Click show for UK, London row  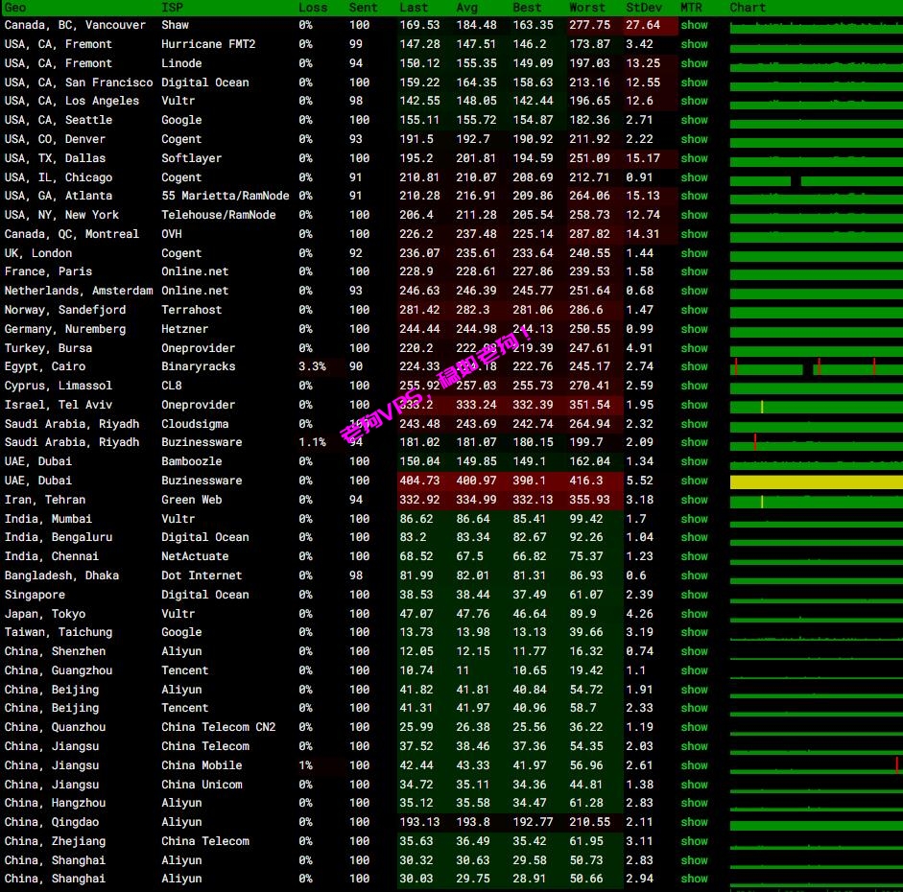click(694, 253)
